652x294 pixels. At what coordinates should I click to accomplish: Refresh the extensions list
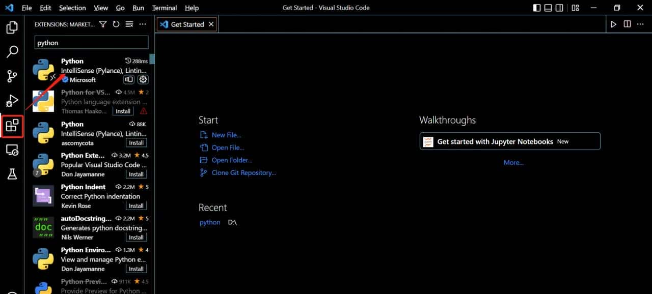pyautogui.click(x=116, y=24)
